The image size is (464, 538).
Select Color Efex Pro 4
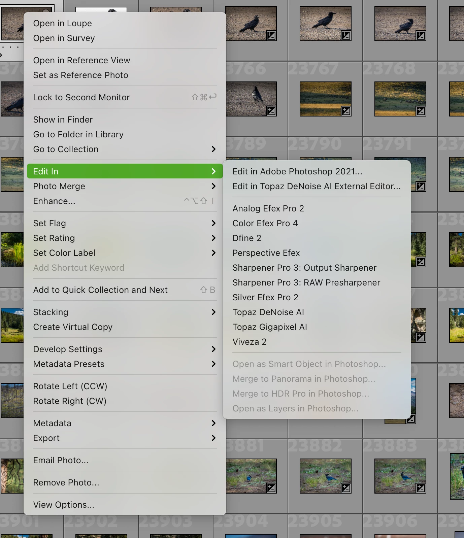(x=317, y=223)
